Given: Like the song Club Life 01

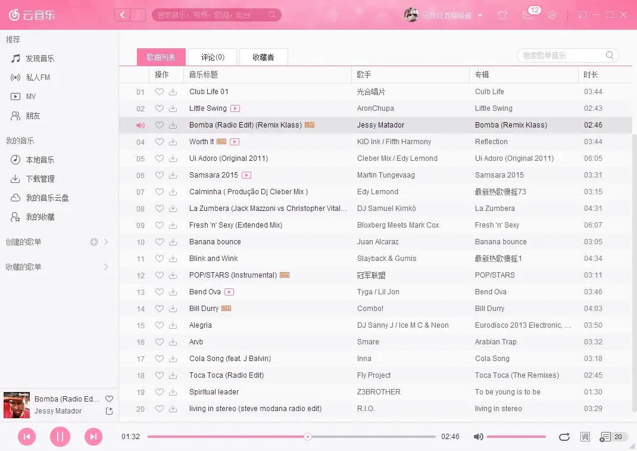Looking at the screenshot, I should [160, 92].
